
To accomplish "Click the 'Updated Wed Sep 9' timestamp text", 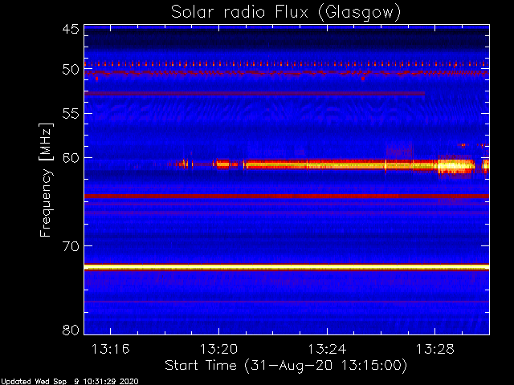I will click(x=70, y=382).
